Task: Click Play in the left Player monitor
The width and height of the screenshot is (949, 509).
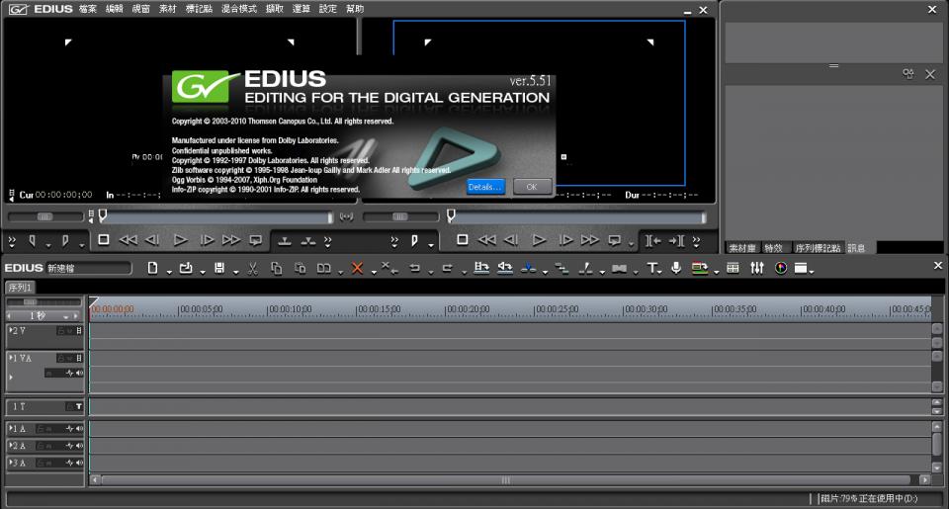Action: coord(180,240)
